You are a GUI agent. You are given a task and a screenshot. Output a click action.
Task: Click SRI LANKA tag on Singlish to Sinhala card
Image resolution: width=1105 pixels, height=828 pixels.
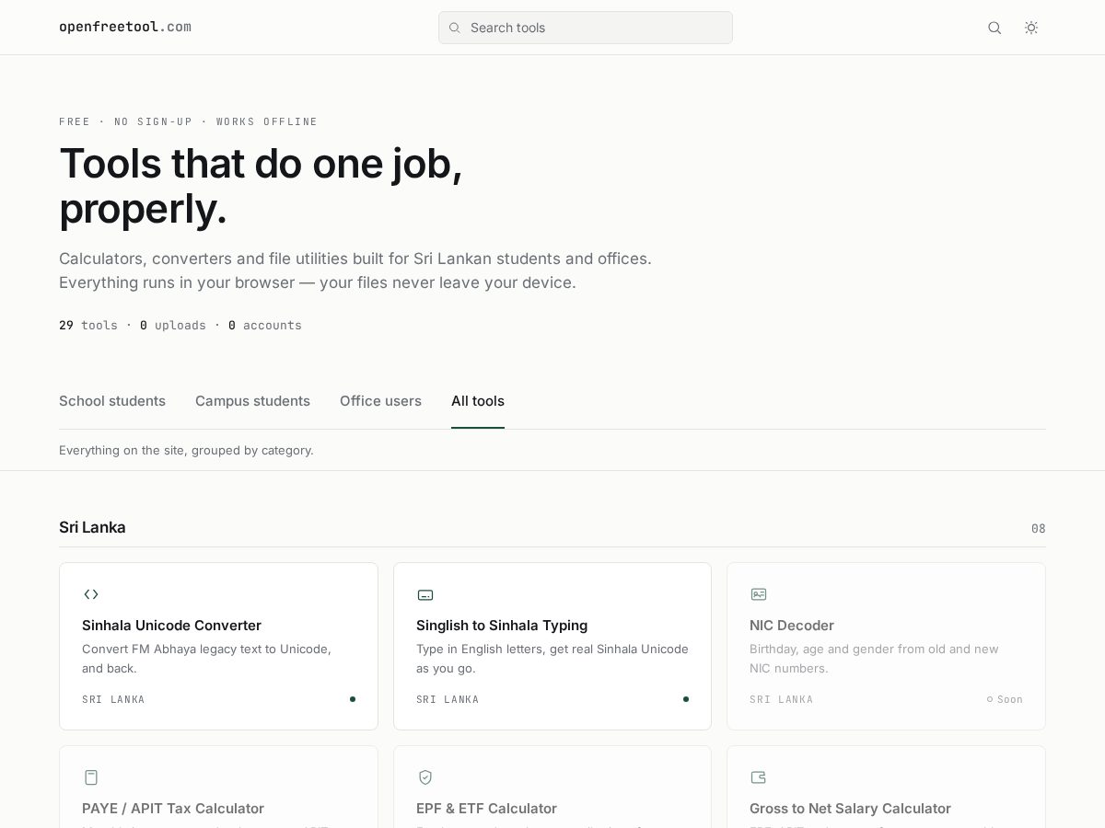pyautogui.click(x=448, y=699)
